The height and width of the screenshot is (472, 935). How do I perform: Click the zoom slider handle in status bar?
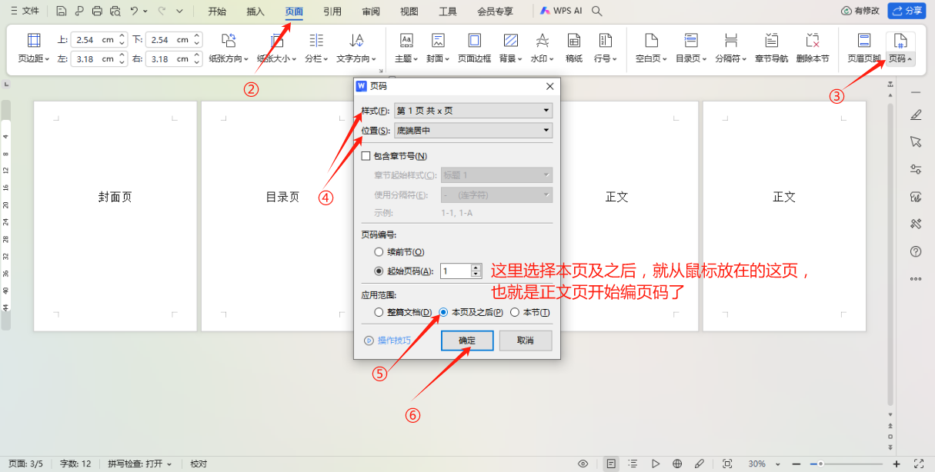coord(821,464)
